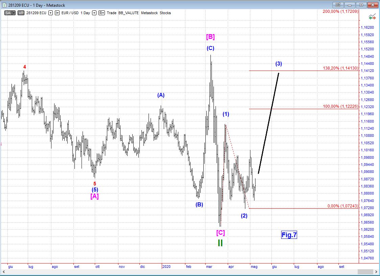This screenshot has height=276, width=380.
Task: Click the apr date axis label
Action: tap(231, 267)
